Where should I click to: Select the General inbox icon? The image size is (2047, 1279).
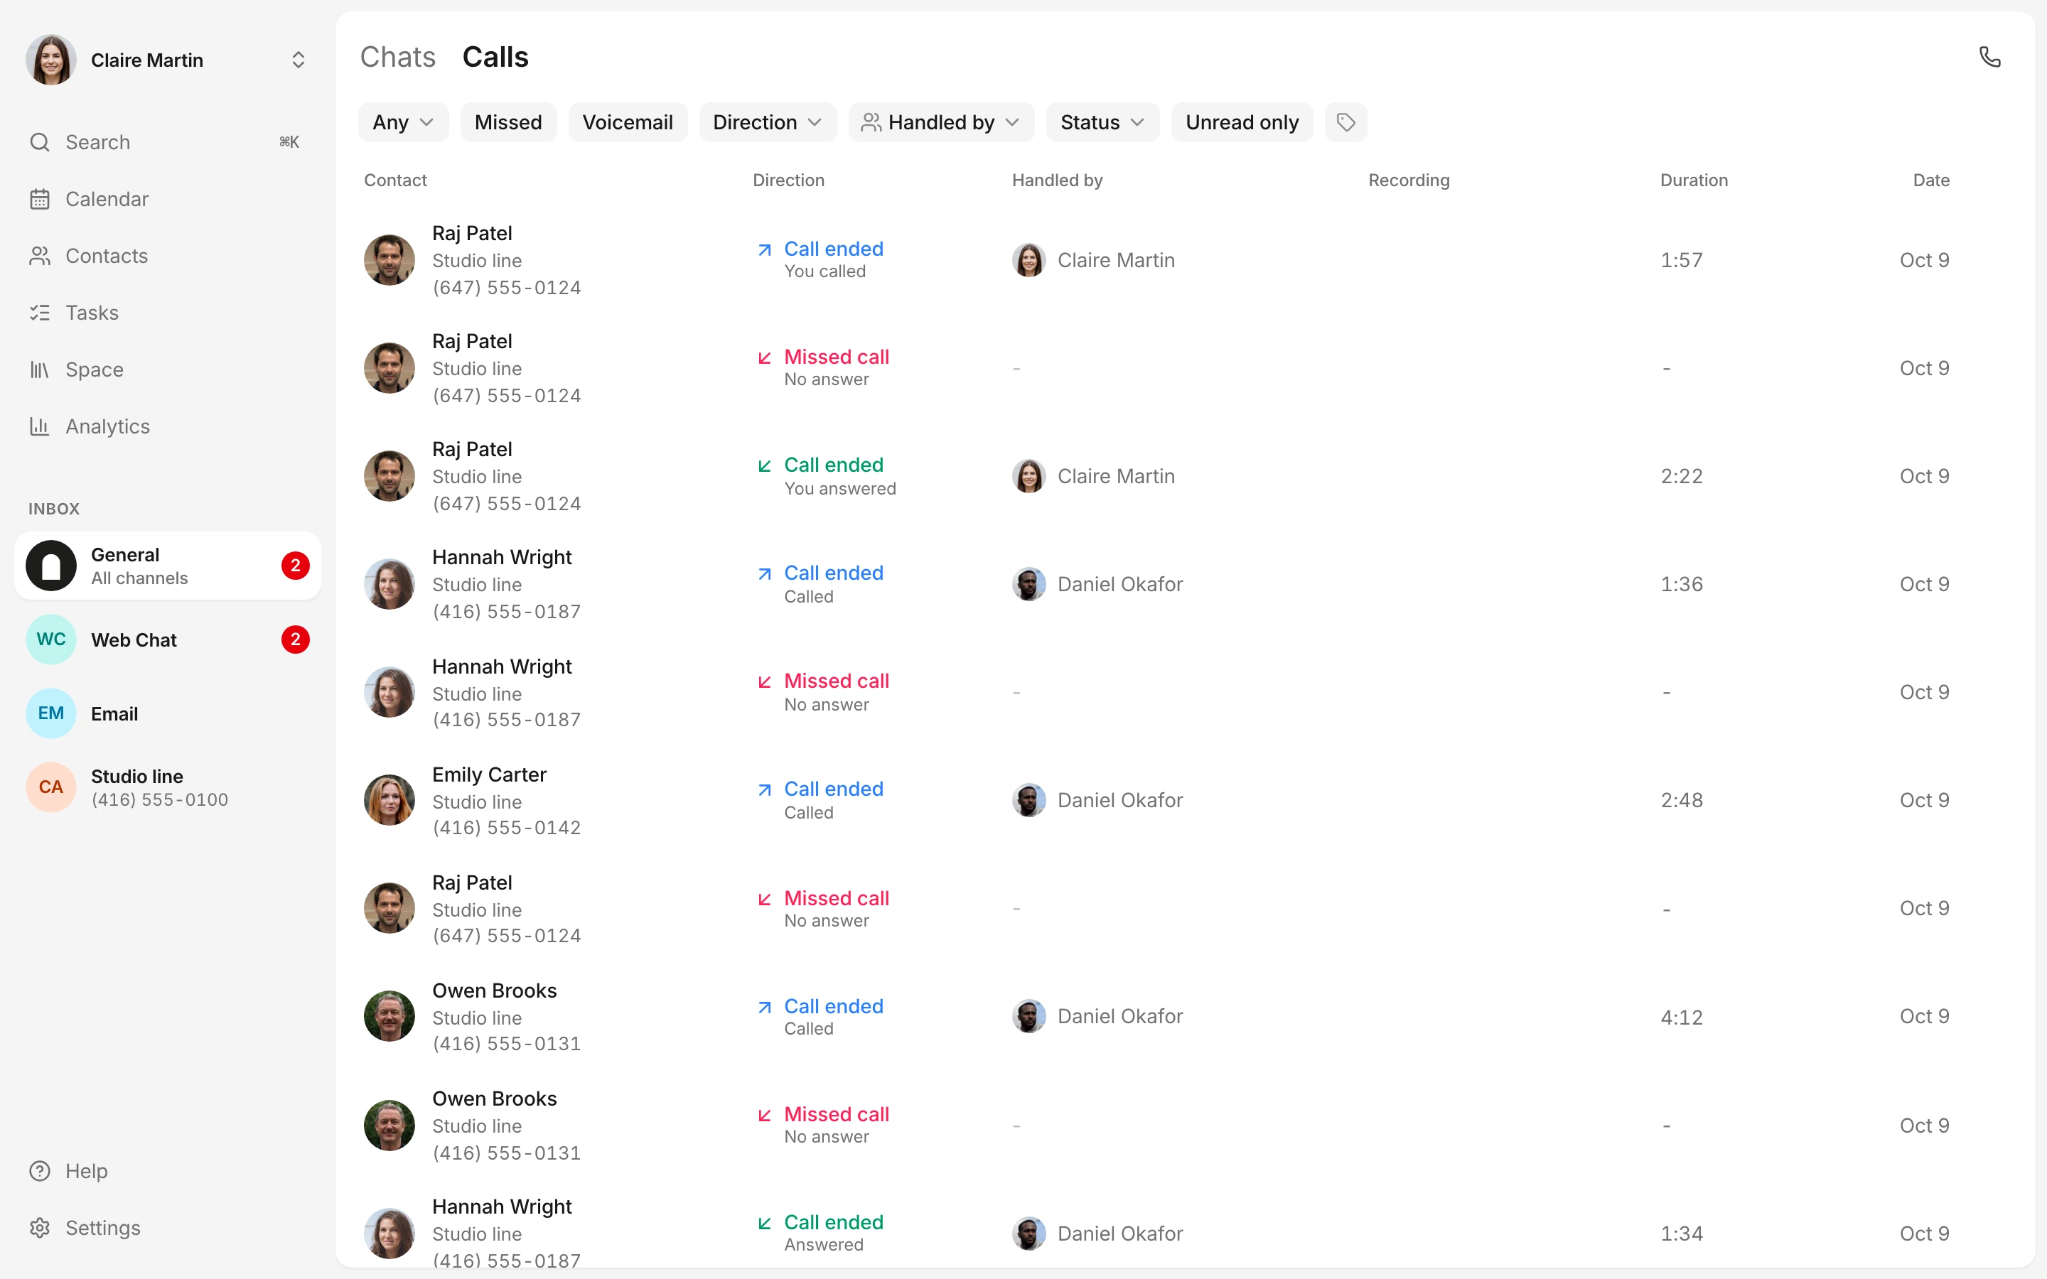(x=50, y=565)
